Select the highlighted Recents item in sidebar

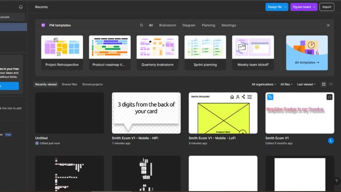point(14,27)
